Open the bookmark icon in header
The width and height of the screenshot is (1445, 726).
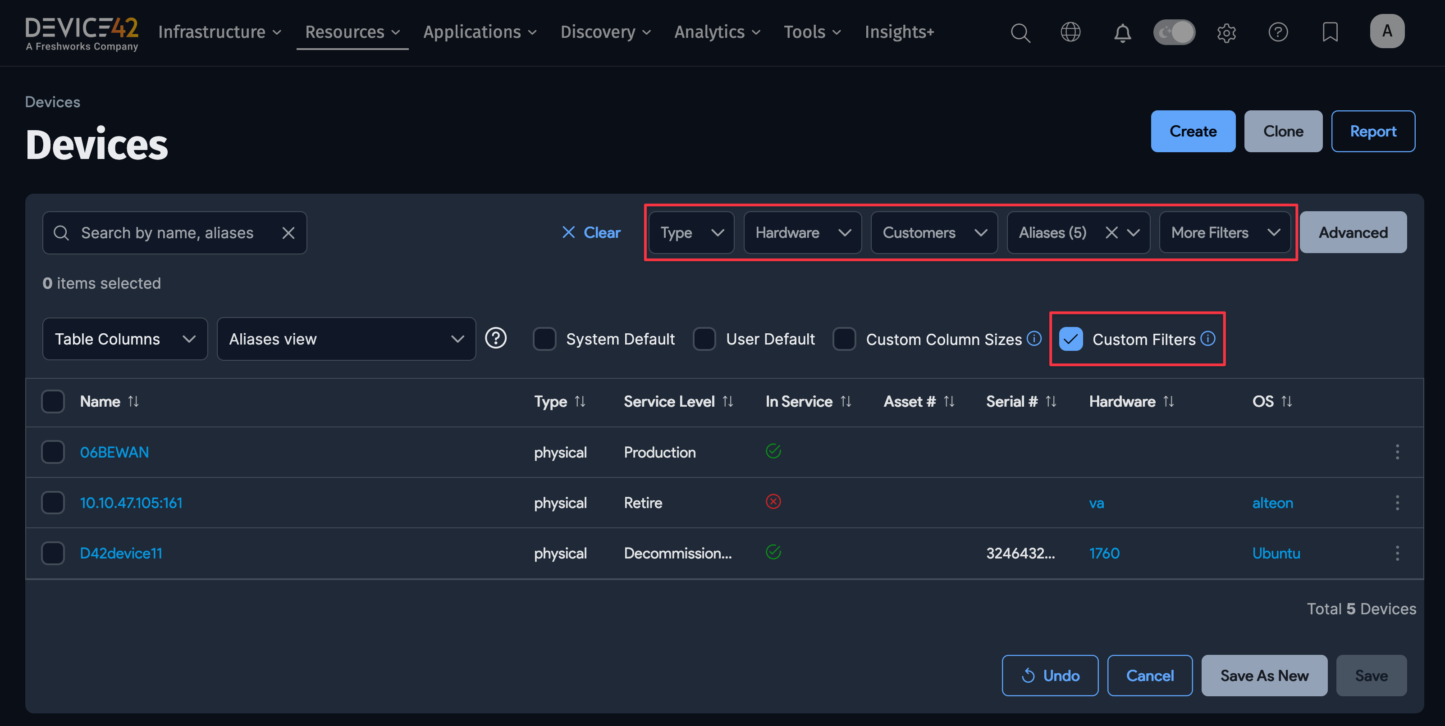[1330, 32]
